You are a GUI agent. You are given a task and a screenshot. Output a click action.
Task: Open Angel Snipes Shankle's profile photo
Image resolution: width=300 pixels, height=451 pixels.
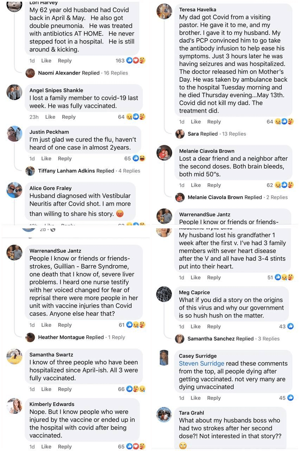(x=15, y=92)
